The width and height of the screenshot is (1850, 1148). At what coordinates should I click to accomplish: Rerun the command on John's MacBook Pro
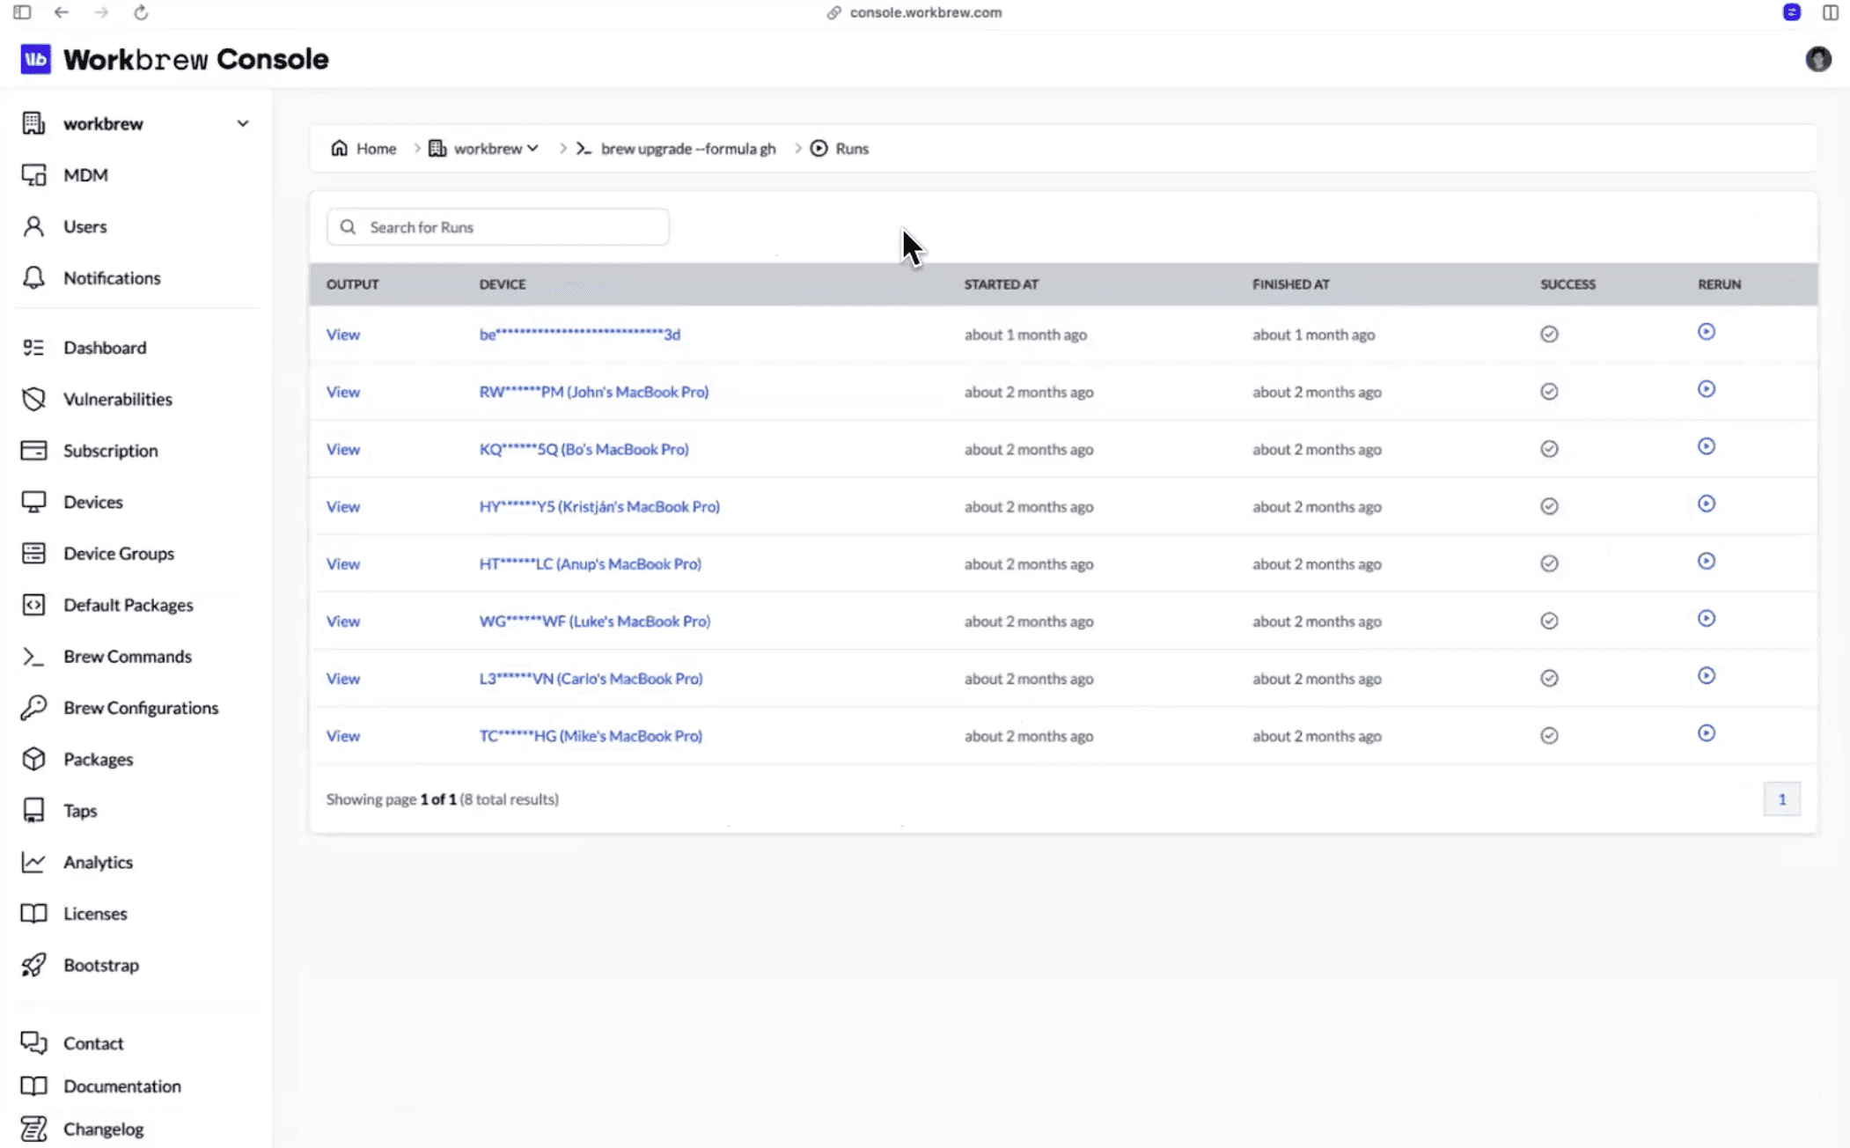click(1706, 389)
